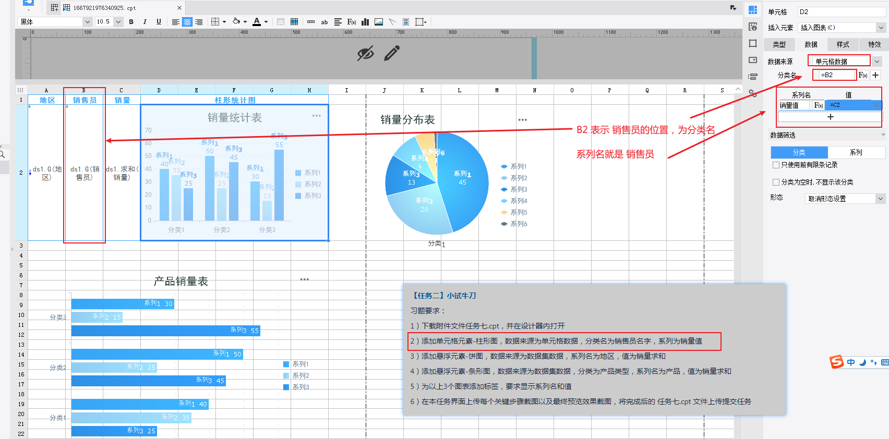Open the 形态 取消形态设置 dropdown
889x439 pixels.
881,199
